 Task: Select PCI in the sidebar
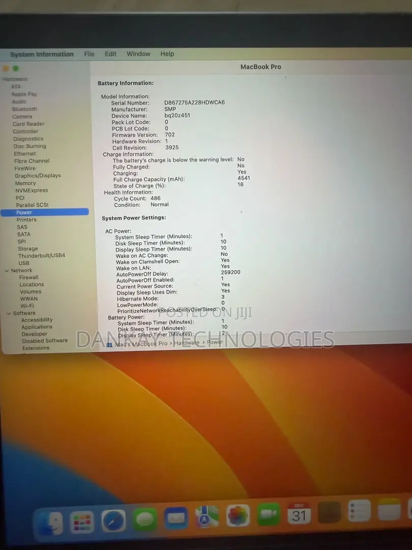(20, 198)
